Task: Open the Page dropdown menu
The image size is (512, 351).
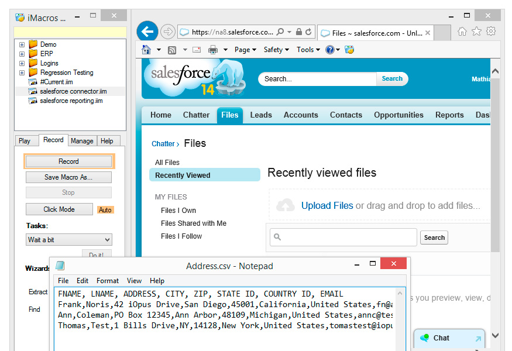Action: tap(245, 50)
